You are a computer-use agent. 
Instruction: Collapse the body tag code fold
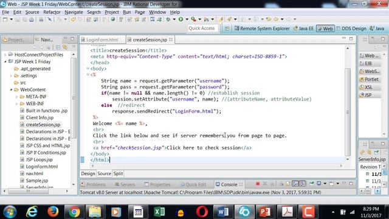coord(88,68)
